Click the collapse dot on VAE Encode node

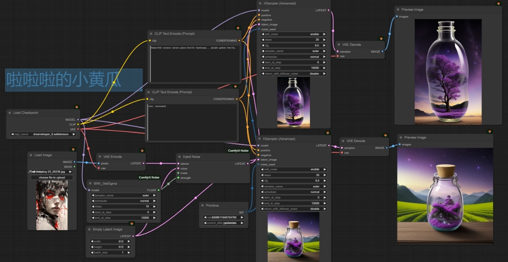100,157
